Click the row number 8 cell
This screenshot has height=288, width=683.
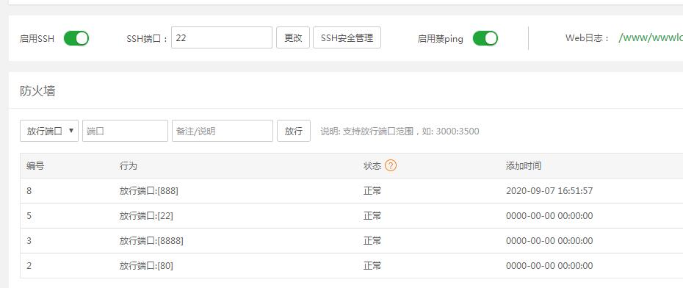click(x=29, y=191)
